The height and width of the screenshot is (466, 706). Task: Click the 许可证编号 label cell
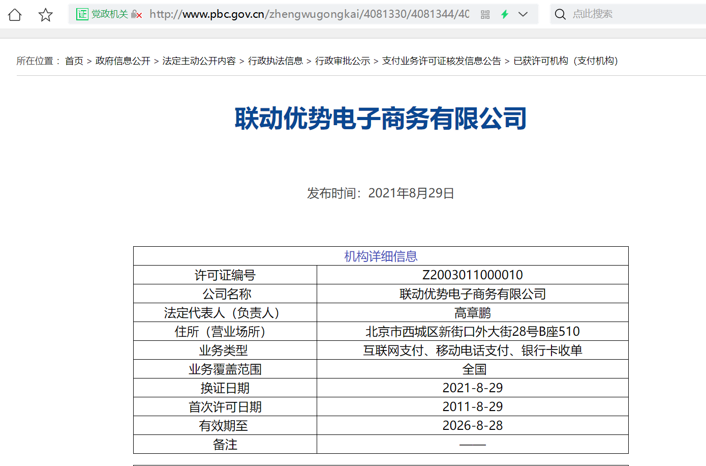pos(225,275)
